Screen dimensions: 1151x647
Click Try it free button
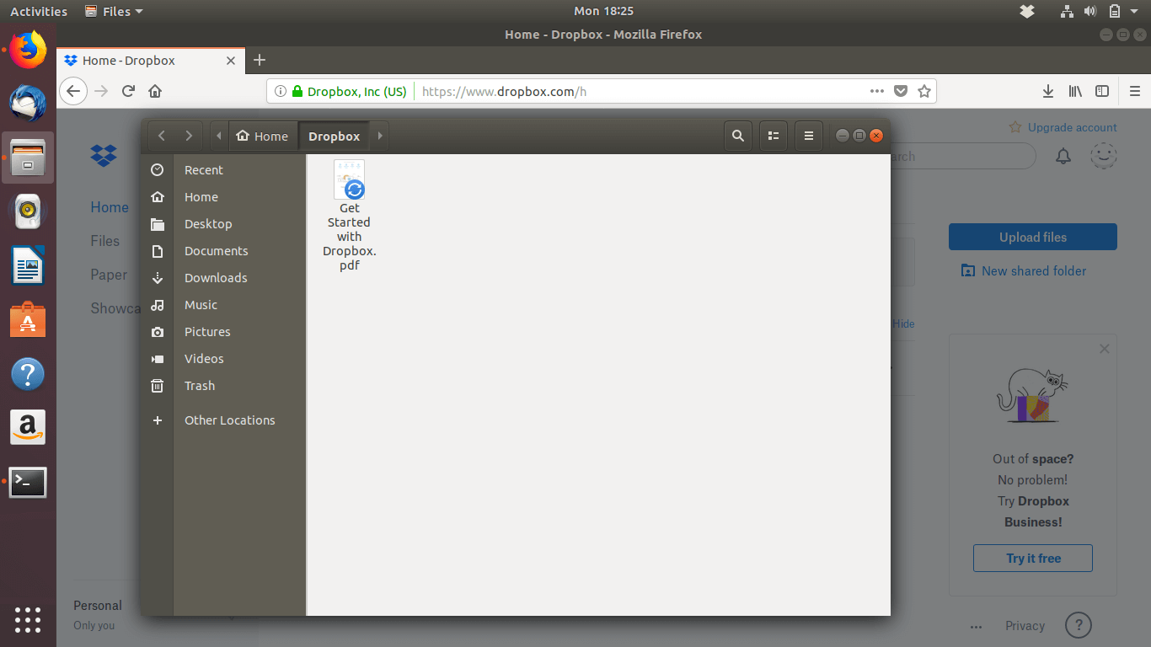click(1033, 558)
